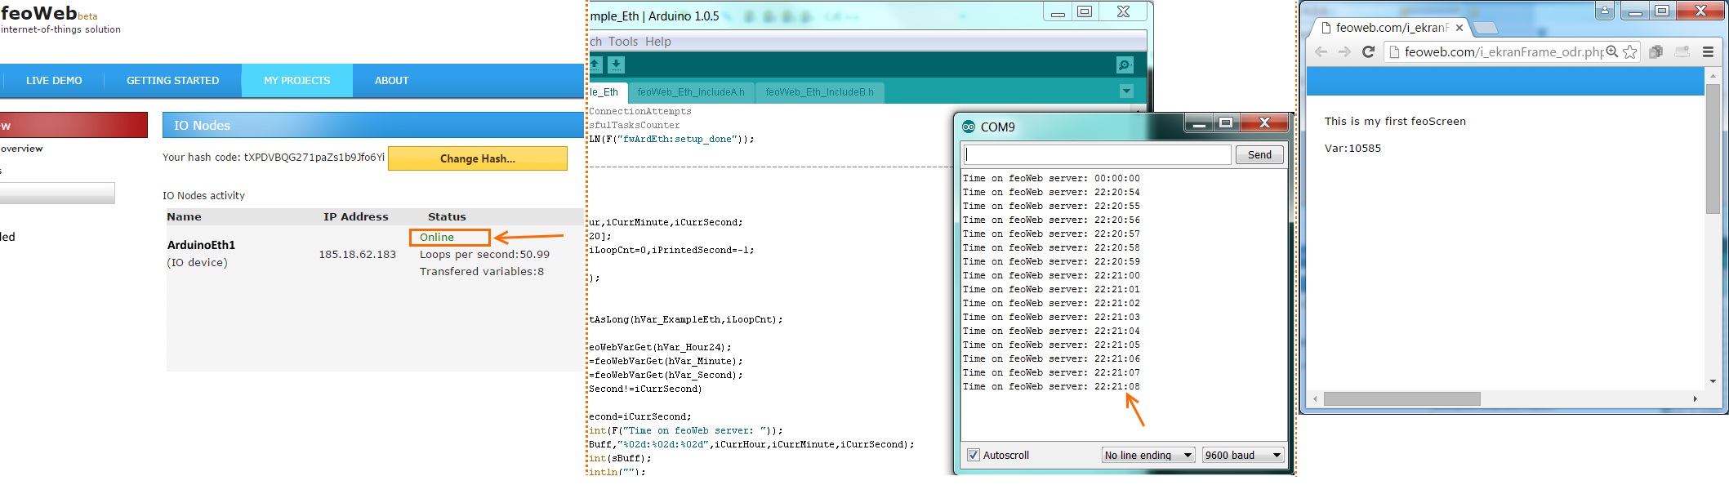
Task: Click the IP address 185.18.62.183
Action: [x=357, y=255]
